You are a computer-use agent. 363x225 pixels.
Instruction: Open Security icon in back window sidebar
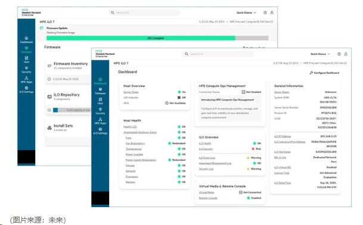point(26,68)
